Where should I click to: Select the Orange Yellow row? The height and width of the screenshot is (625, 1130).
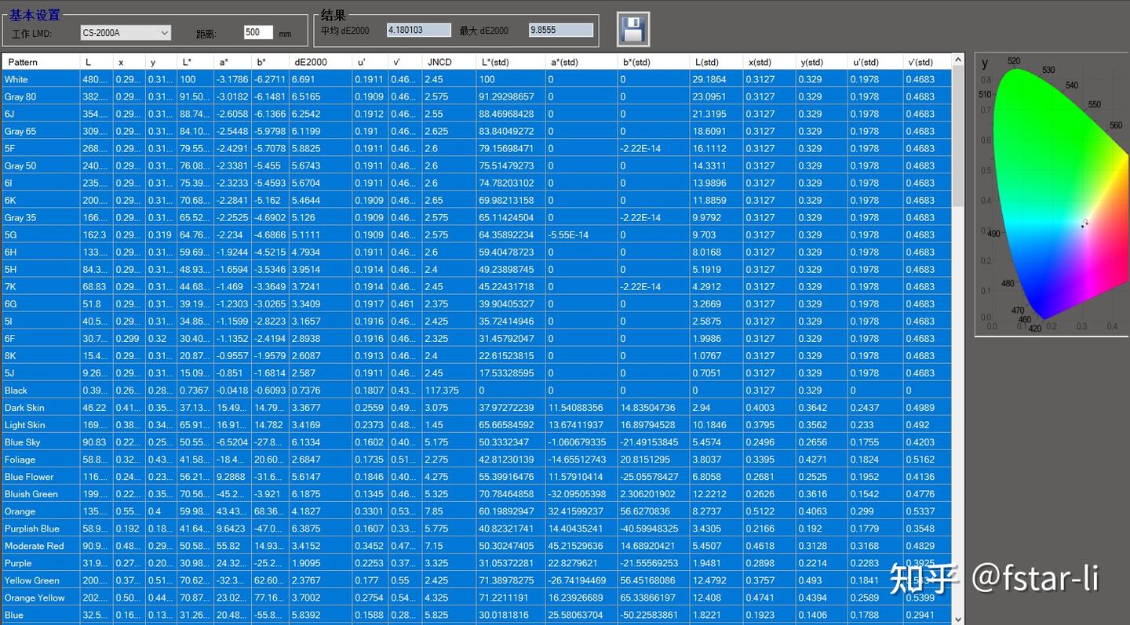pos(477,598)
